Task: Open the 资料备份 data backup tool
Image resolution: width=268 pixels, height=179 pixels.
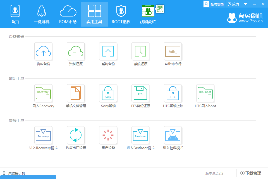Action: 43,51
